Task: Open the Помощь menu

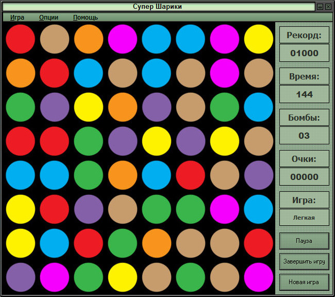Action: 86,18
